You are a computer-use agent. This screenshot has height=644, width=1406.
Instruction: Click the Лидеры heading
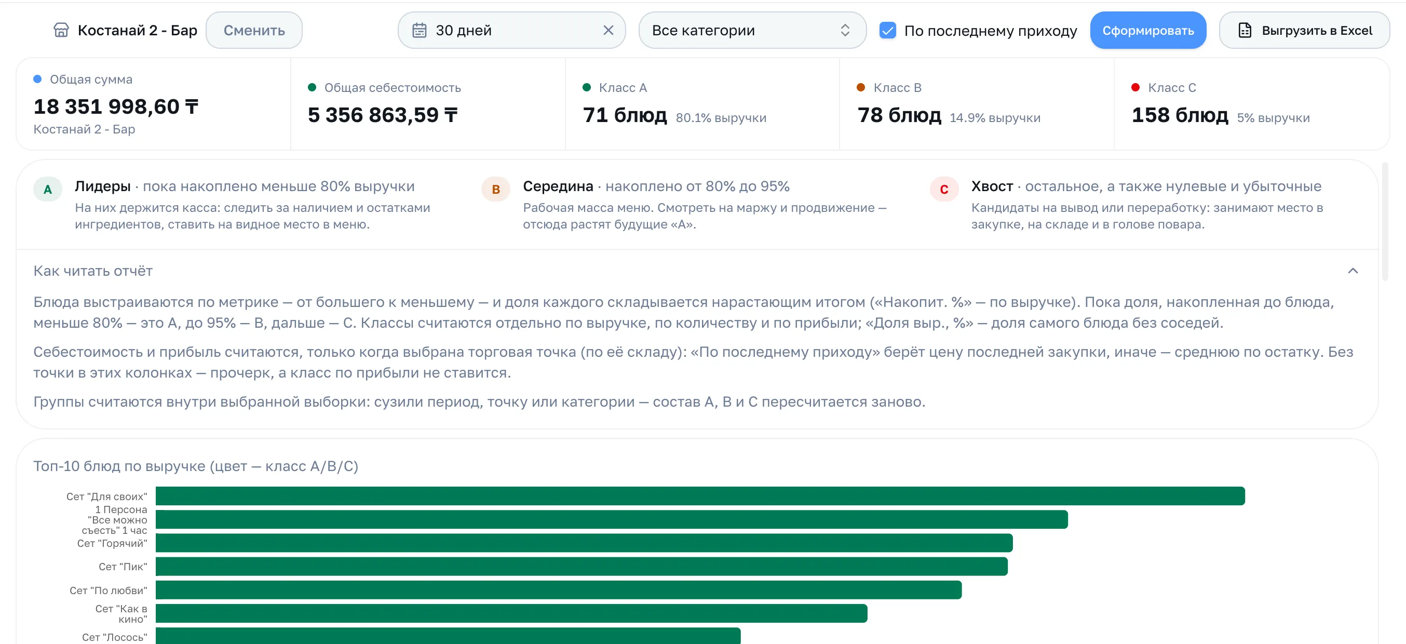click(x=103, y=186)
